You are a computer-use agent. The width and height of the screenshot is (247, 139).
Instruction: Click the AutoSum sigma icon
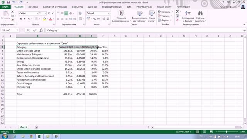click(x=178, y=12)
